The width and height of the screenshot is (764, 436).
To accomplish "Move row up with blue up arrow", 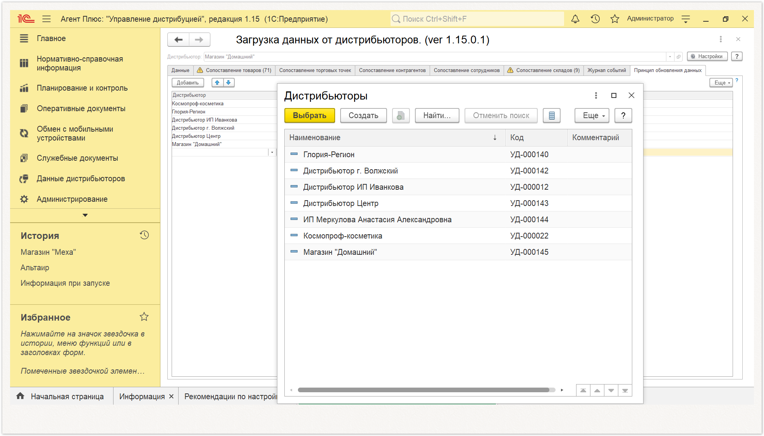I will point(217,82).
